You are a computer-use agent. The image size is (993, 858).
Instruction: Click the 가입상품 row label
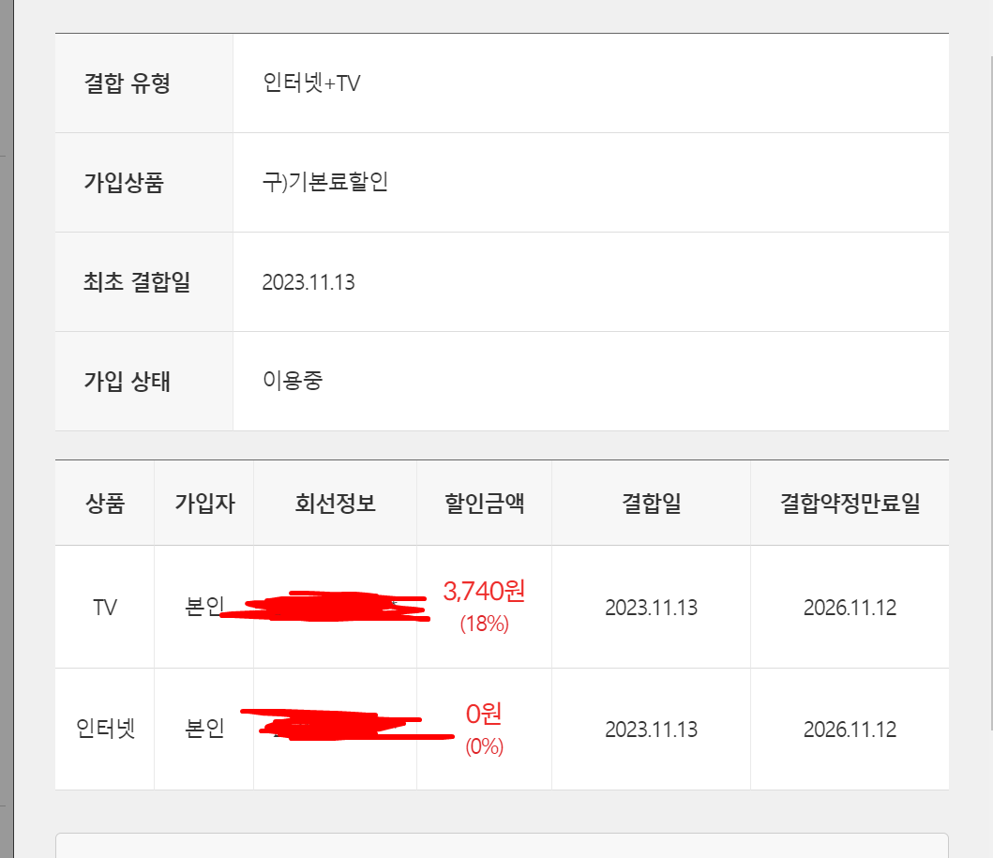[143, 182]
